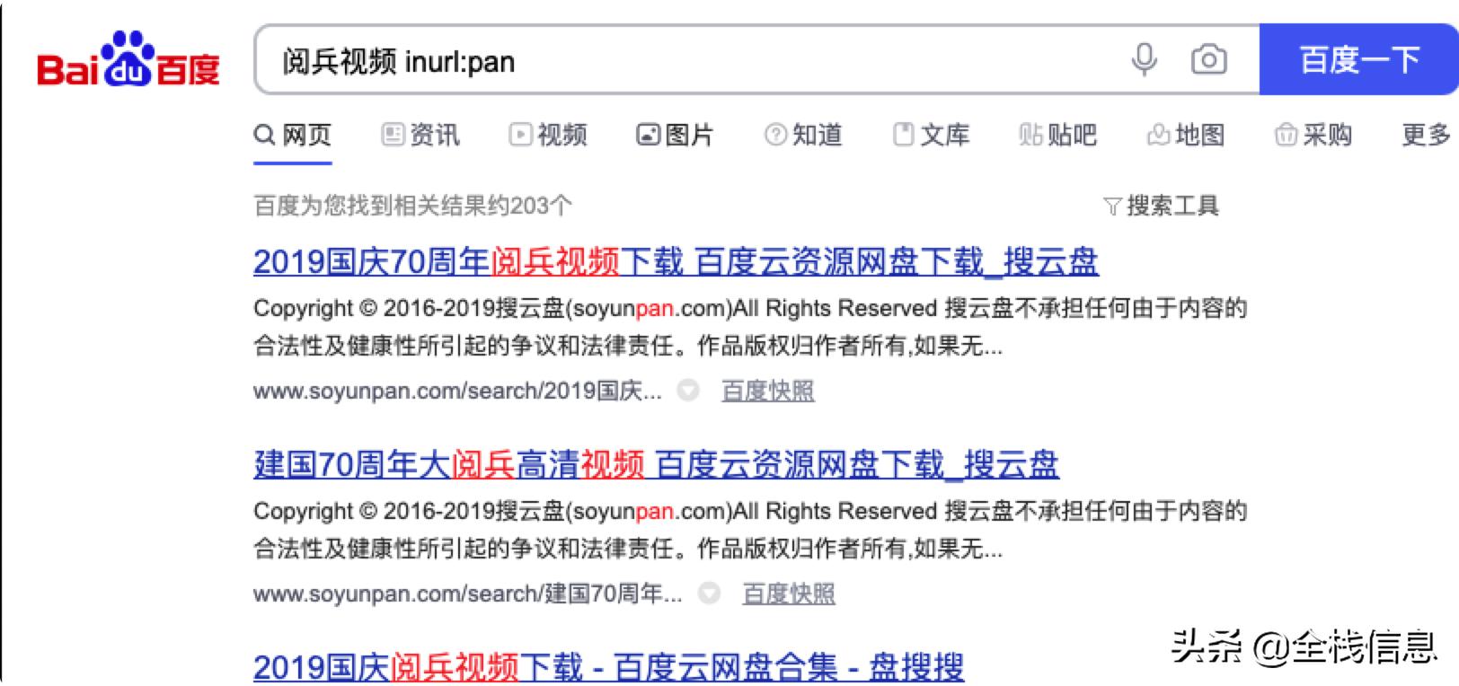The image size is (1459, 686).
Task: Open the 文库 tab
Action: (x=931, y=136)
